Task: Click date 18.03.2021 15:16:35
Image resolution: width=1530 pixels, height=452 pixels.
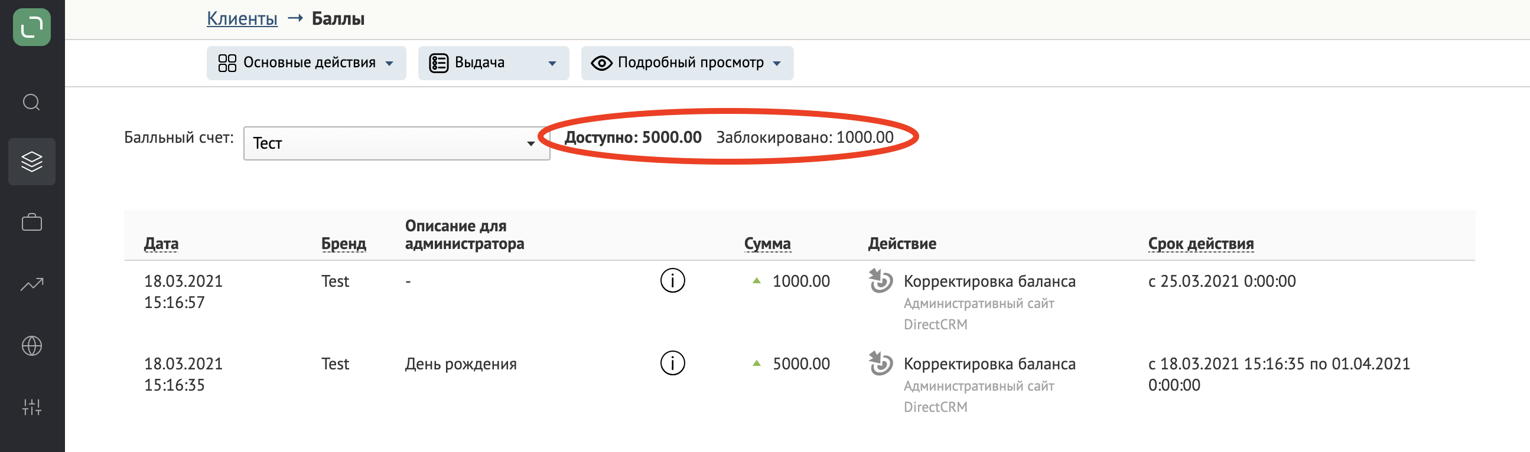Action: [x=183, y=374]
